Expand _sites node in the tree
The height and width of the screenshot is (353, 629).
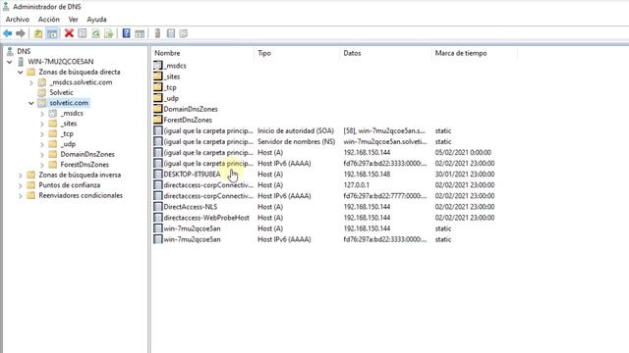(x=42, y=124)
